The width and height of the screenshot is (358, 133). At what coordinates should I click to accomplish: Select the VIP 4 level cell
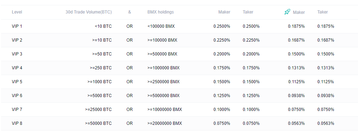[17, 68]
